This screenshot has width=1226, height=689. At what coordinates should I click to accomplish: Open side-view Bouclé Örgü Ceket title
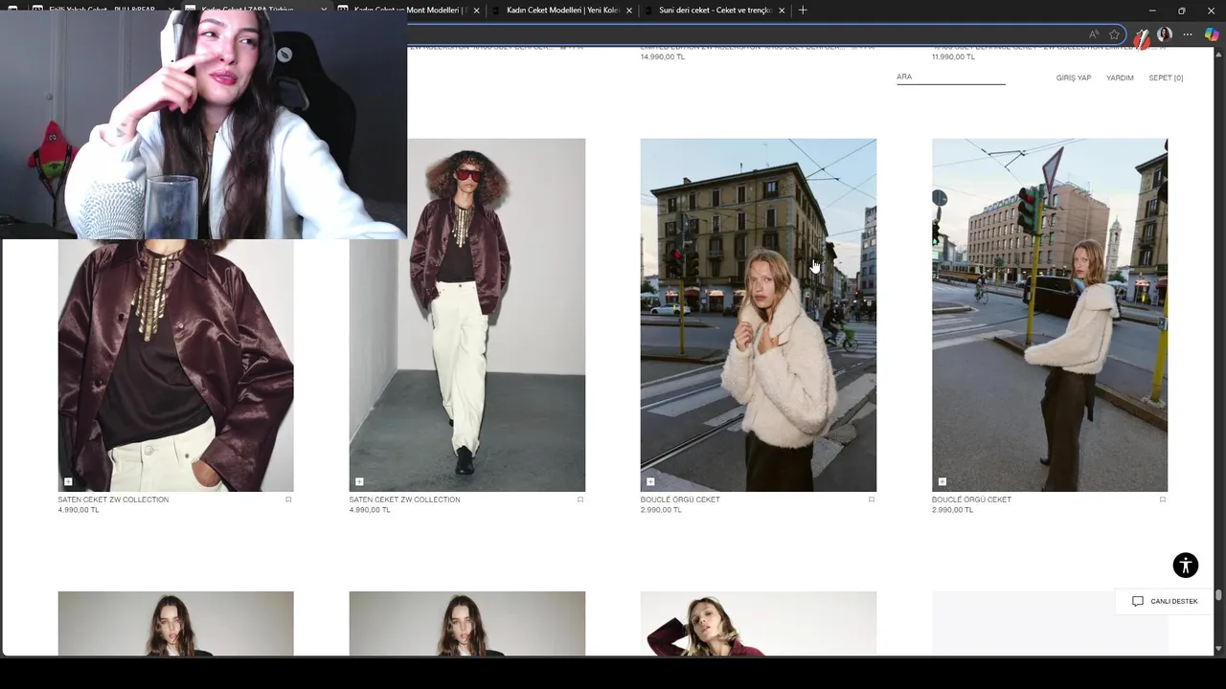click(x=971, y=500)
